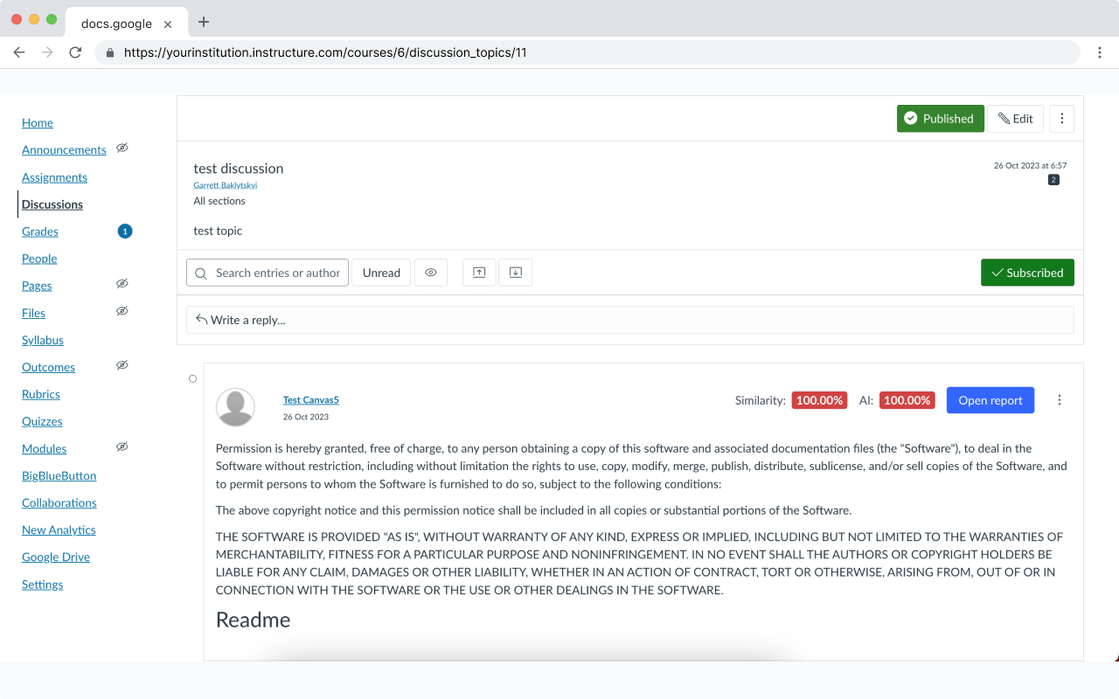Click the browser reload icon
Viewport: 1119px width, 699px height.
coord(75,52)
